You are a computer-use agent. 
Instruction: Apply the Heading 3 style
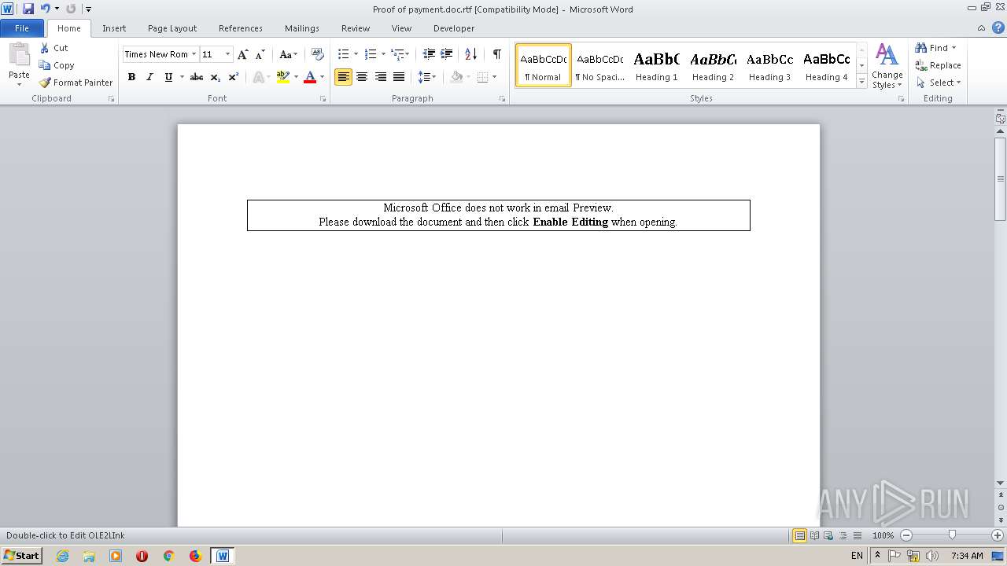(x=769, y=65)
